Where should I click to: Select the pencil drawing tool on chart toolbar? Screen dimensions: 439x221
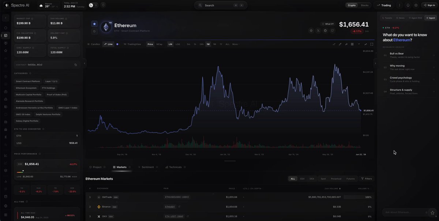pyautogui.click(x=340, y=44)
